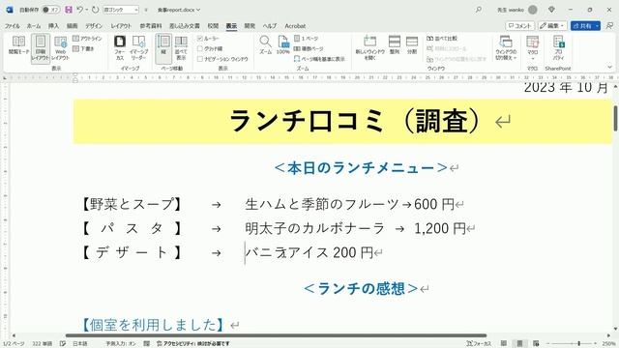Open the Layout (レイアウト) tab

pos(121,26)
